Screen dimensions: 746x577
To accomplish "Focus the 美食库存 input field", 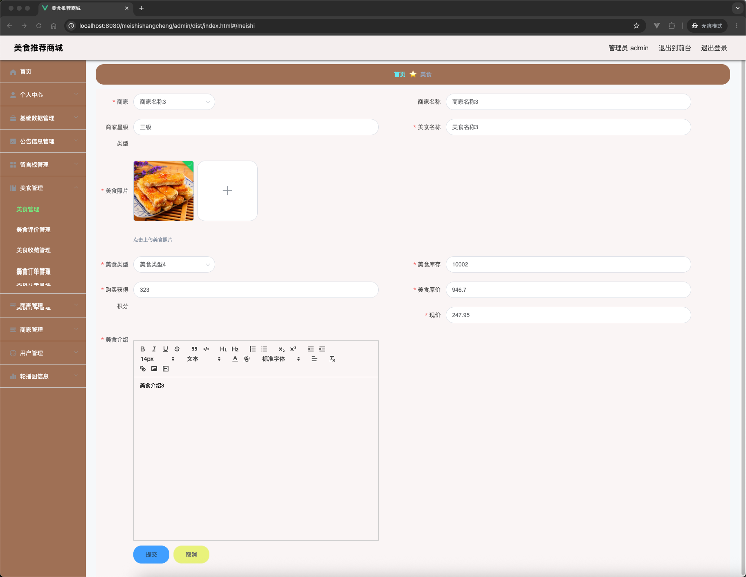I will [x=568, y=264].
